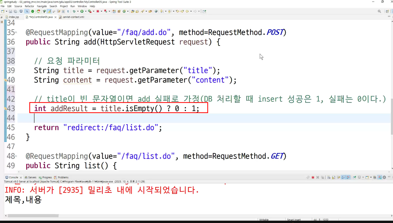Click the green Run button

click(x=82, y=11)
